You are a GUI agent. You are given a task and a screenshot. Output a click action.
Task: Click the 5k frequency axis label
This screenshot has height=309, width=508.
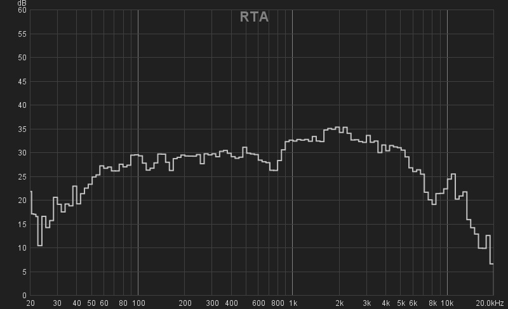point(401,303)
